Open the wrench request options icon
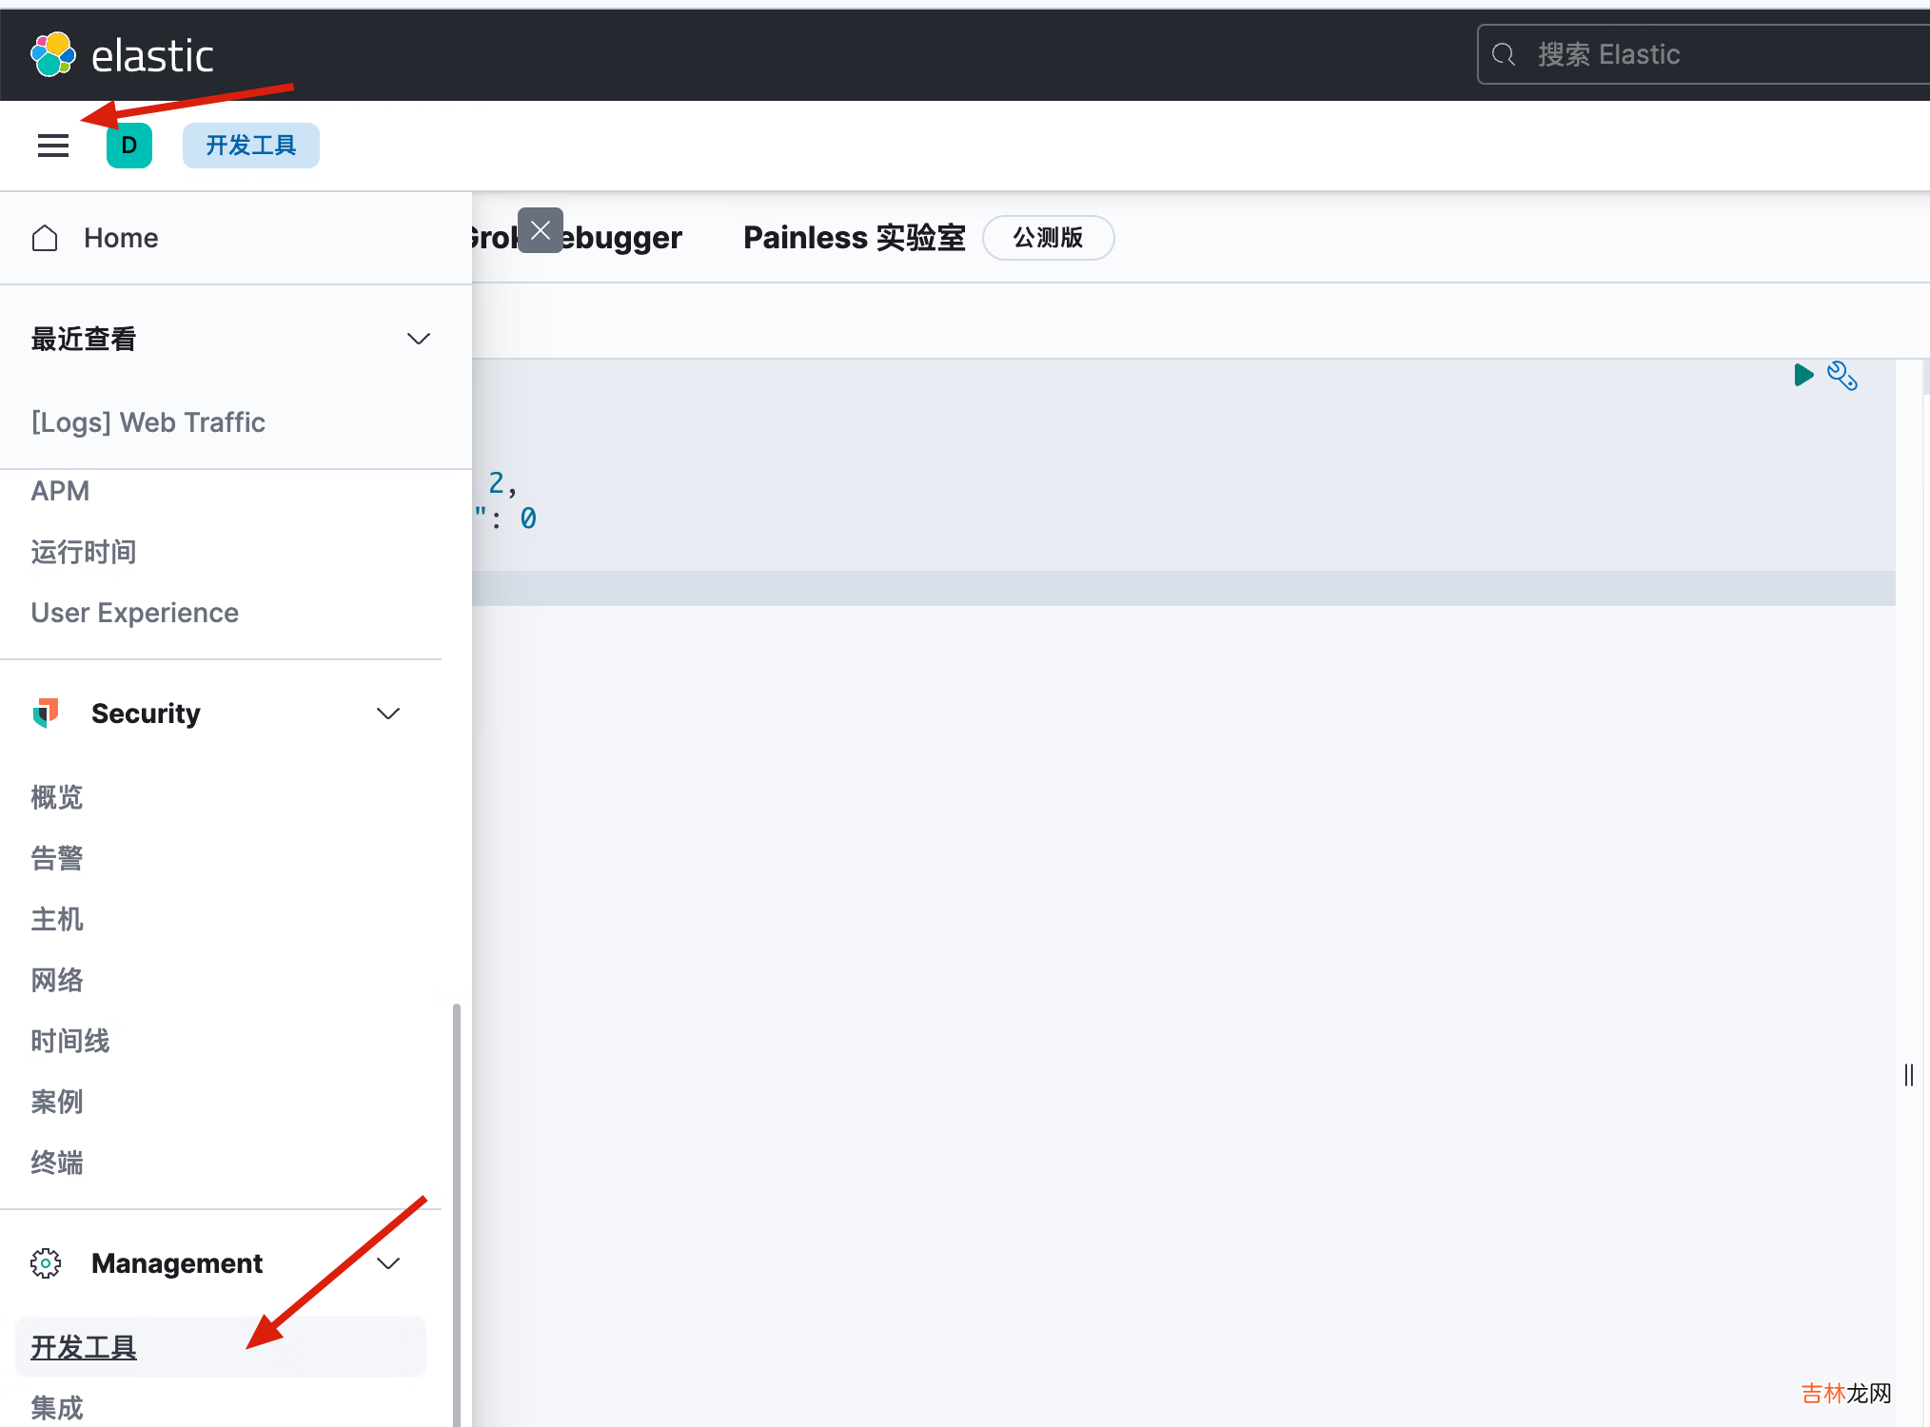The image size is (1930, 1427). coord(1842,376)
